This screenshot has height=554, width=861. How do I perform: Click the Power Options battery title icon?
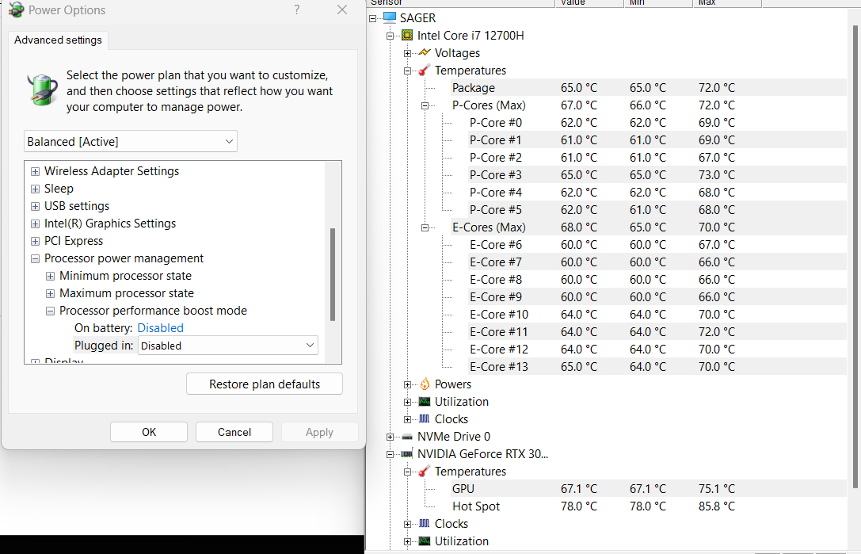16,10
